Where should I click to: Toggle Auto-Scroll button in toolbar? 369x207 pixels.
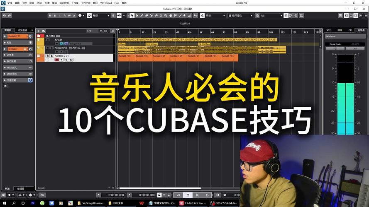click(119, 15)
